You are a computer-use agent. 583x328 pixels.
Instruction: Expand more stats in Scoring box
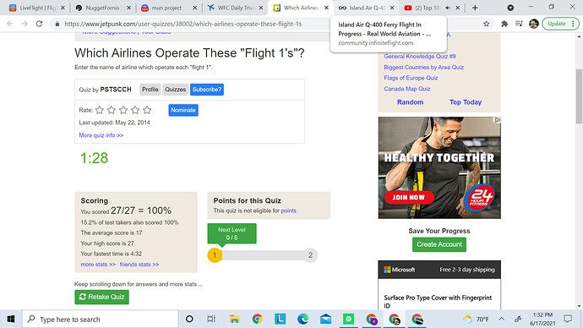(98, 265)
